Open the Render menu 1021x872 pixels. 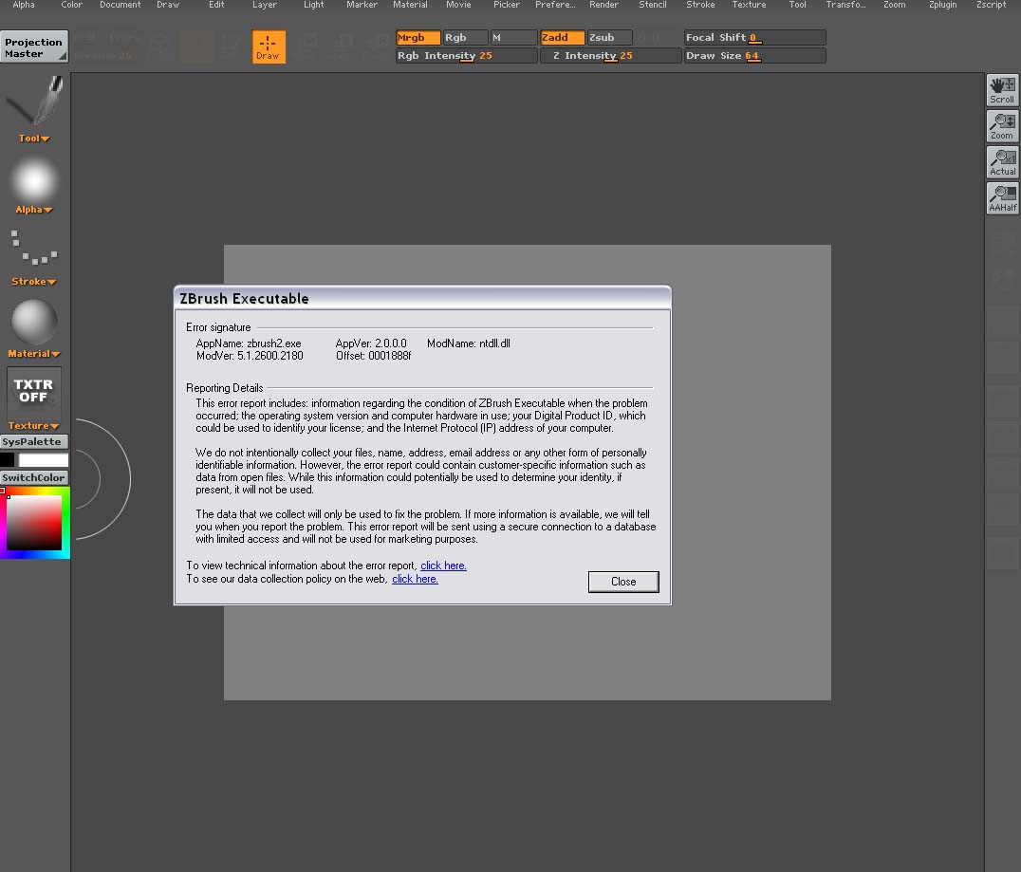point(604,5)
